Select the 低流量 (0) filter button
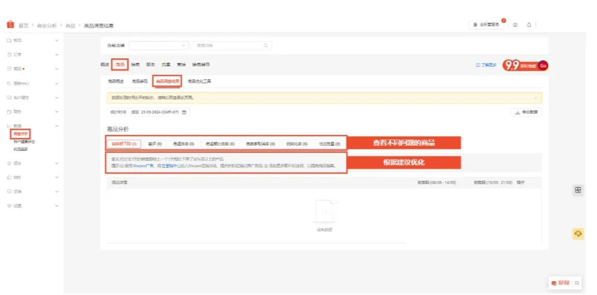 click(330, 144)
